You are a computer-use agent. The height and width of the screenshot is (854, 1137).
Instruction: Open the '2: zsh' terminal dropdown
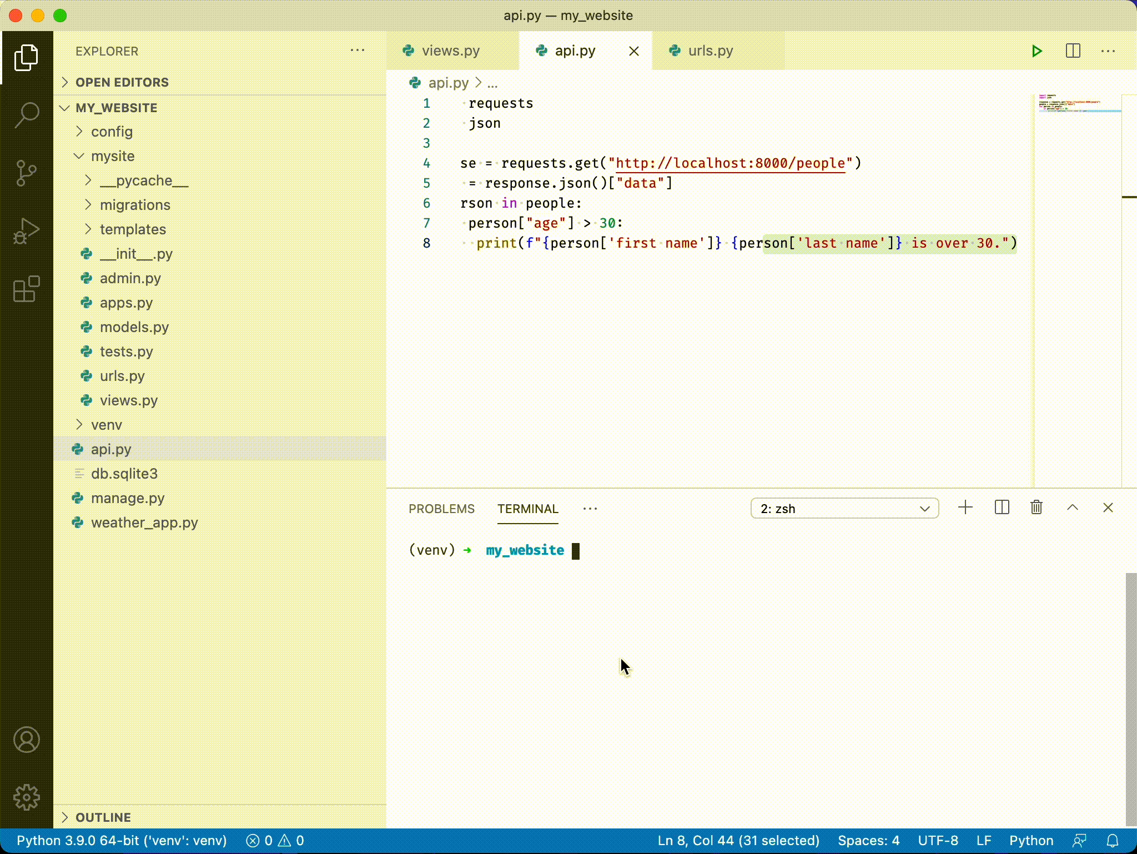point(844,508)
